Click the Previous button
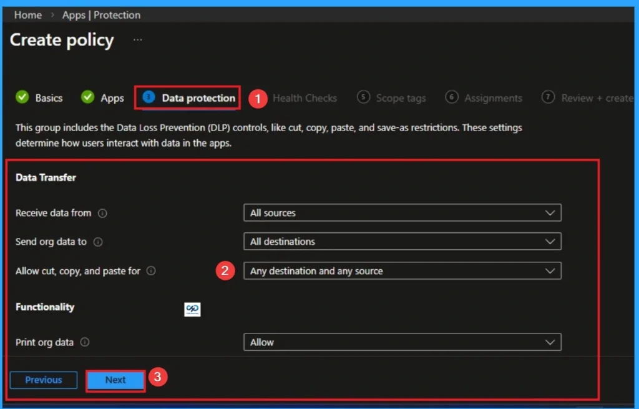This screenshot has height=409, width=639. [x=43, y=380]
